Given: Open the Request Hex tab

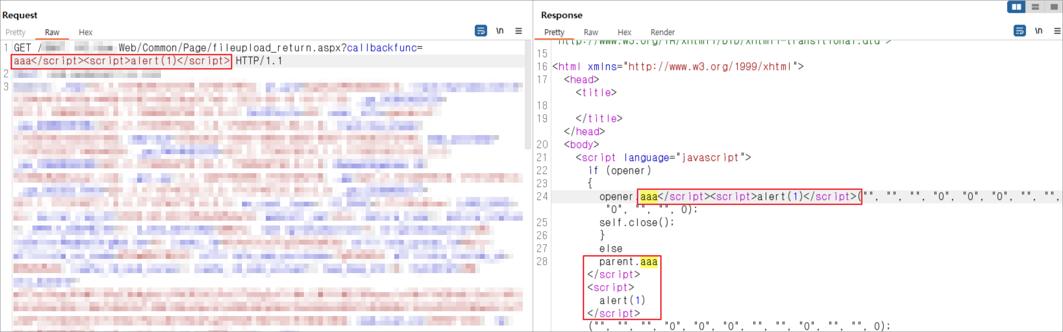Looking at the screenshot, I should (x=86, y=32).
